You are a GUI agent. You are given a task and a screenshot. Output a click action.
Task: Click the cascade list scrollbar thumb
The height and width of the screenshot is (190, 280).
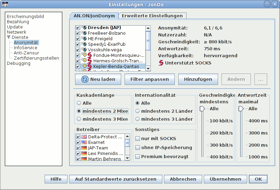coord(148,41)
